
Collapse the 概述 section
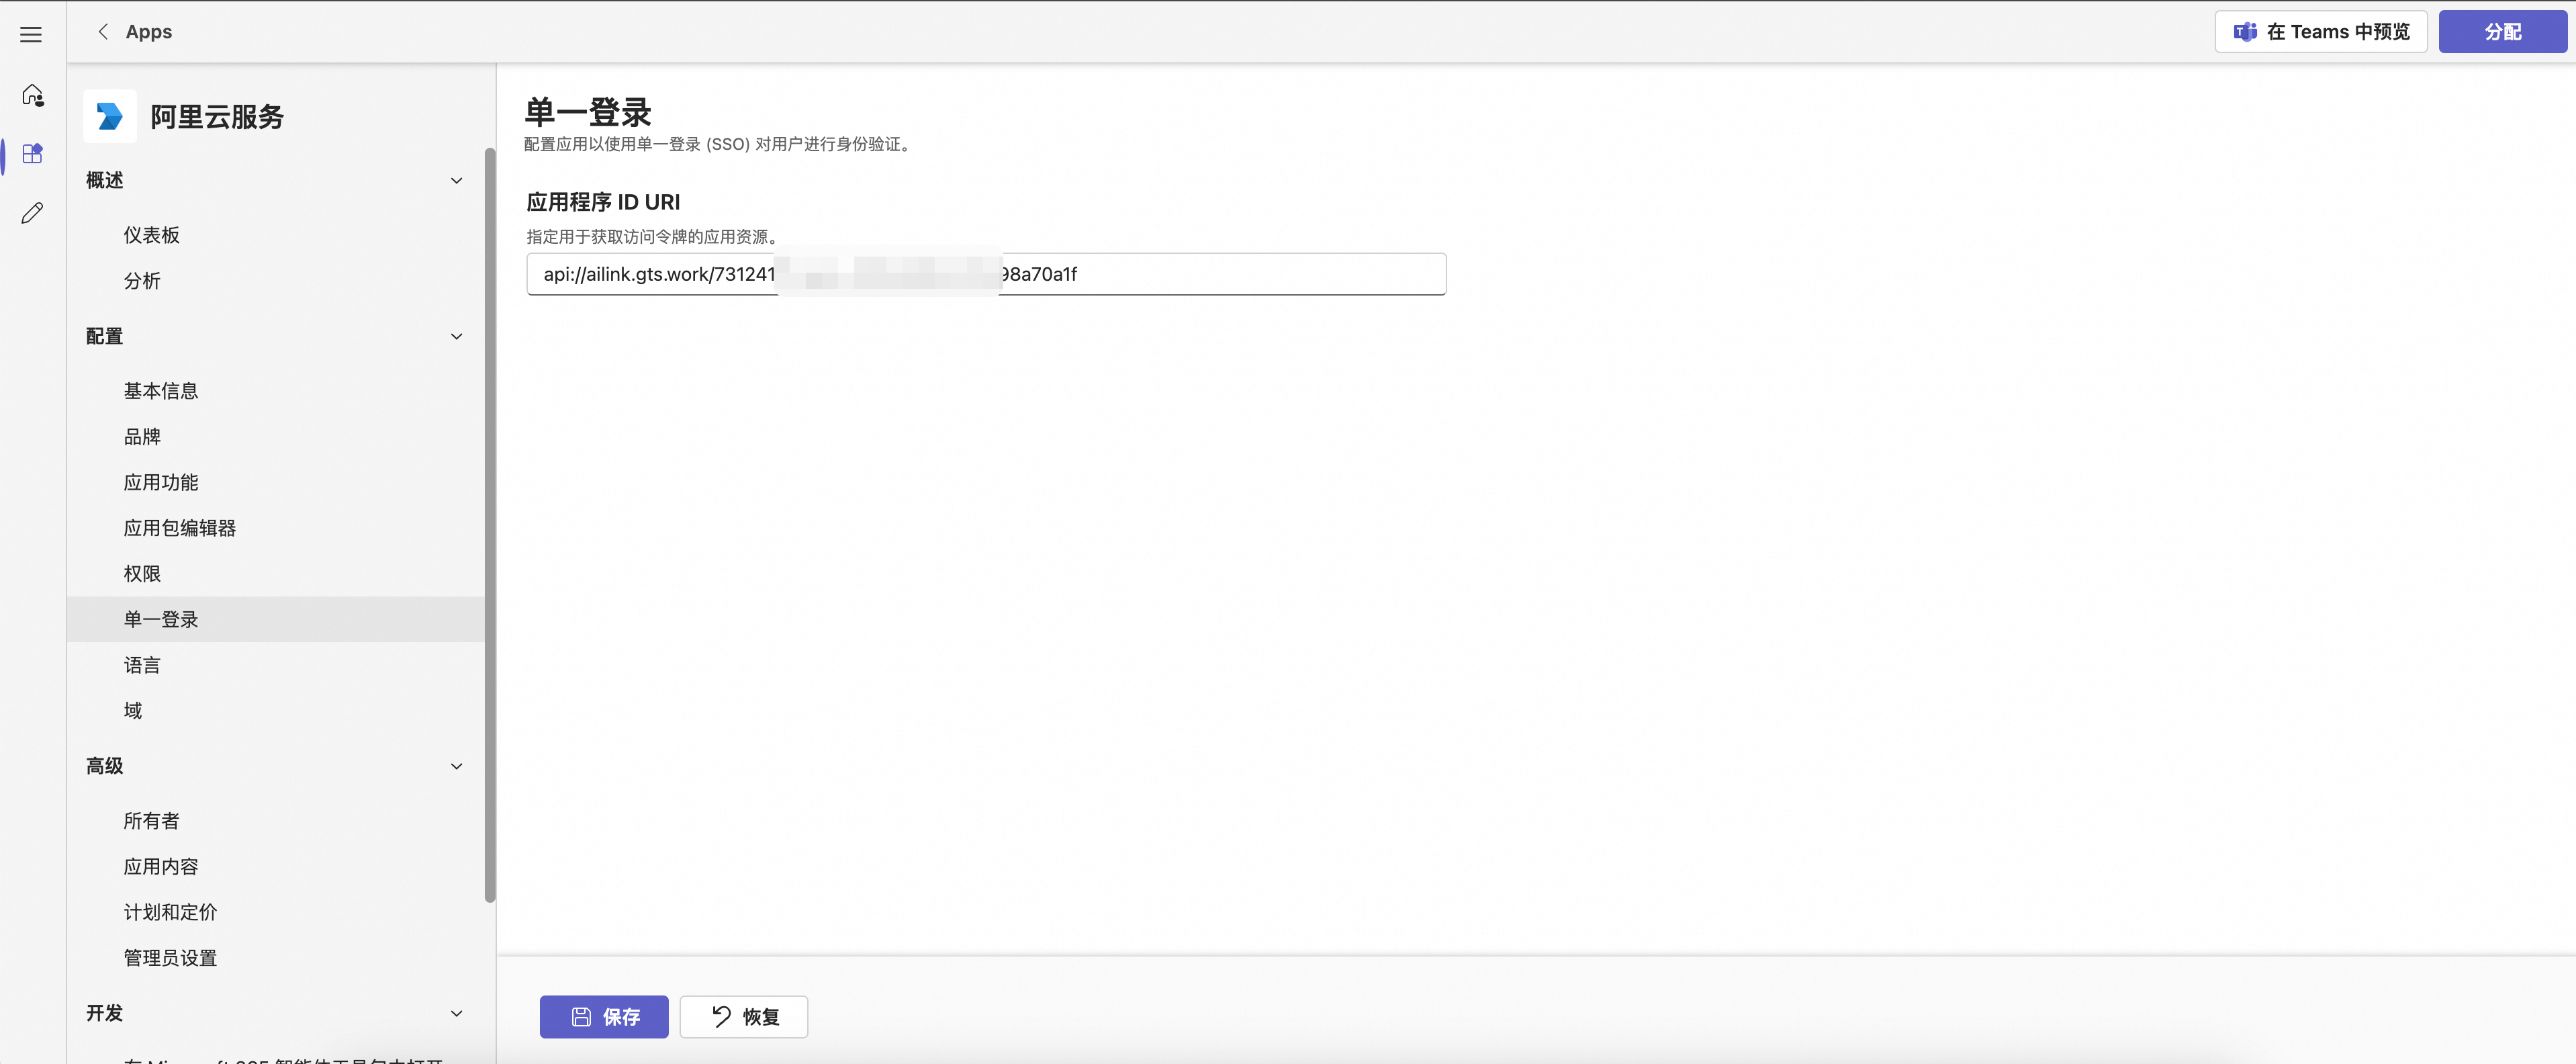(456, 181)
